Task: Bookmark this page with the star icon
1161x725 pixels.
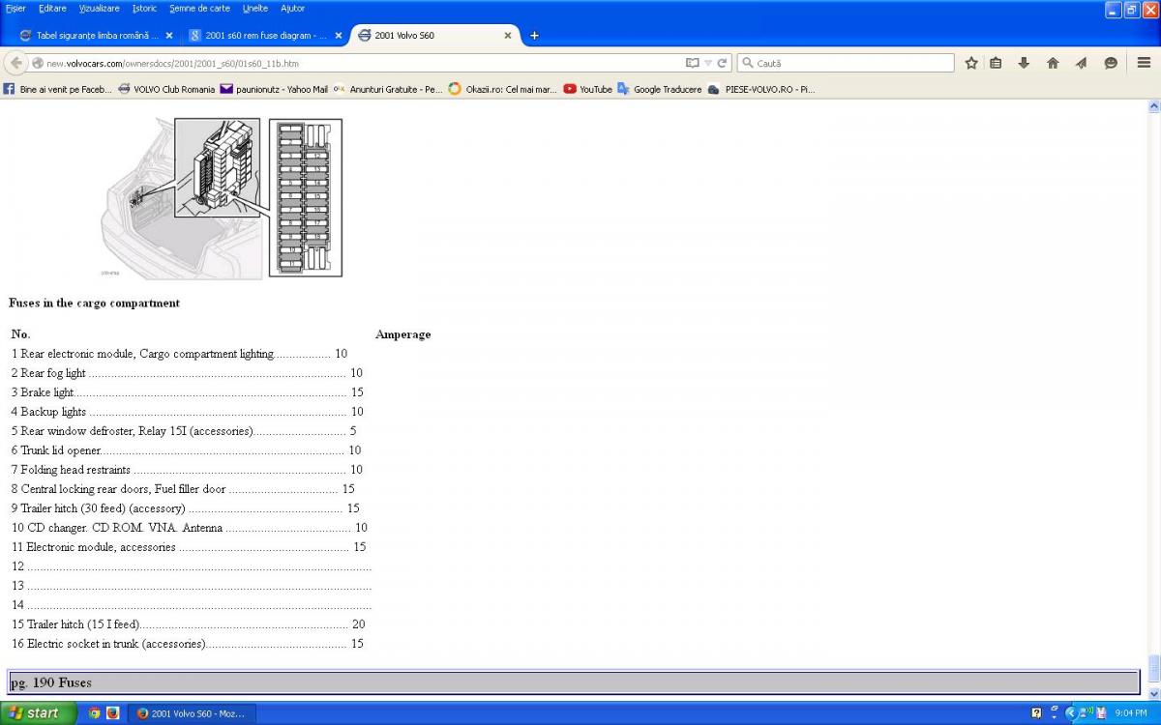Action: point(971,63)
